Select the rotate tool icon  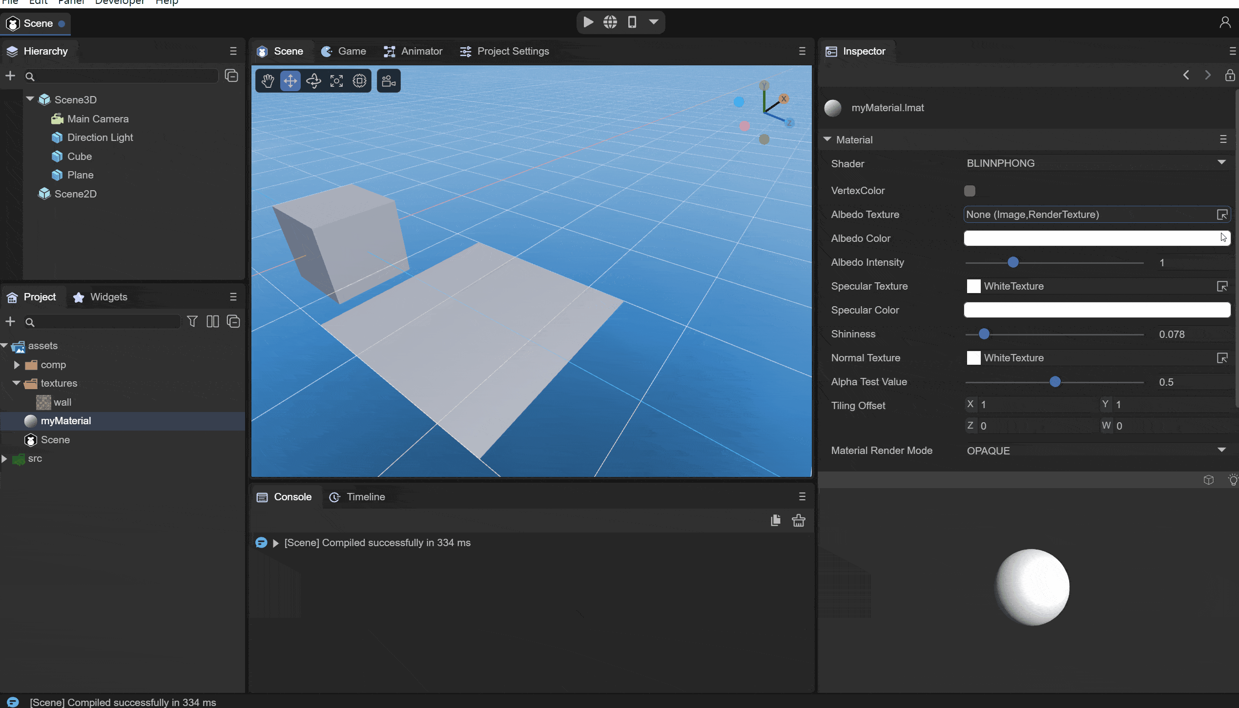pyautogui.click(x=313, y=81)
